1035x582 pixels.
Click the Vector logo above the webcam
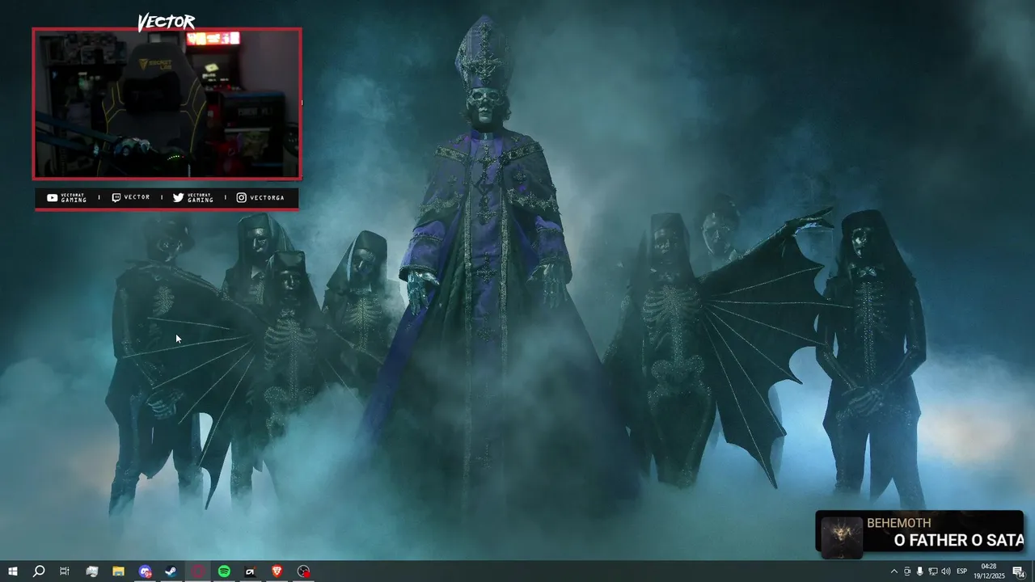point(166,22)
